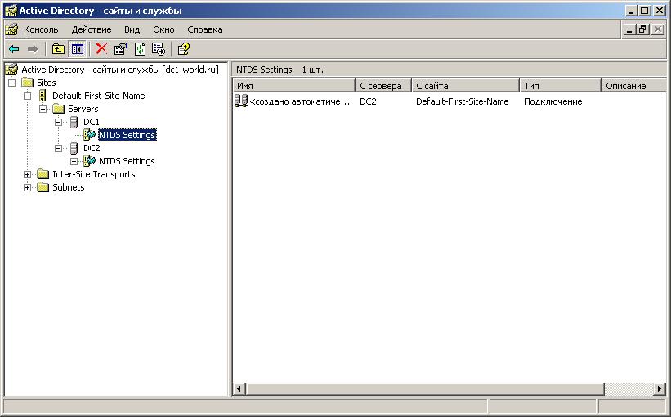671x417 pixels.
Task: Go up one level using folder toolbar icon
Action: pyautogui.click(x=58, y=49)
